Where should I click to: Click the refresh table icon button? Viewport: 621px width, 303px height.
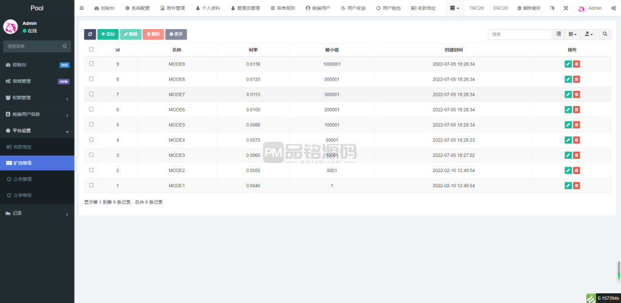click(x=90, y=35)
